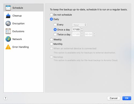Cancel the backup settings dialog
The image size is (134, 104).
tap(114, 98)
